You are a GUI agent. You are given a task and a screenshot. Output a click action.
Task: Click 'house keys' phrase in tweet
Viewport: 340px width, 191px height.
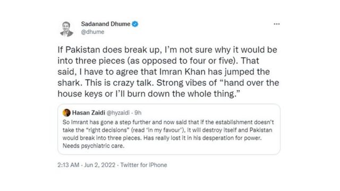pyautogui.click(x=80, y=94)
